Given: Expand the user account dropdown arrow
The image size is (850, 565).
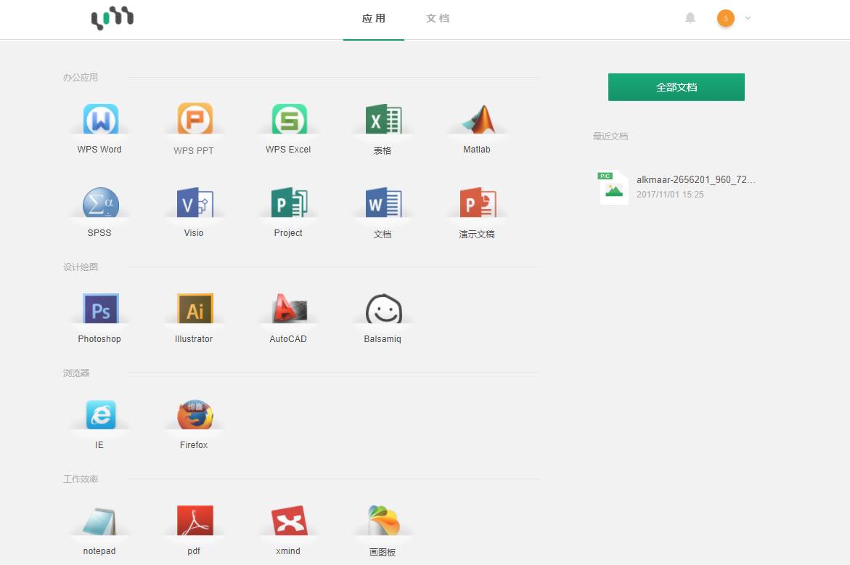Looking at the screenshot, I should (x=748, y=18).
